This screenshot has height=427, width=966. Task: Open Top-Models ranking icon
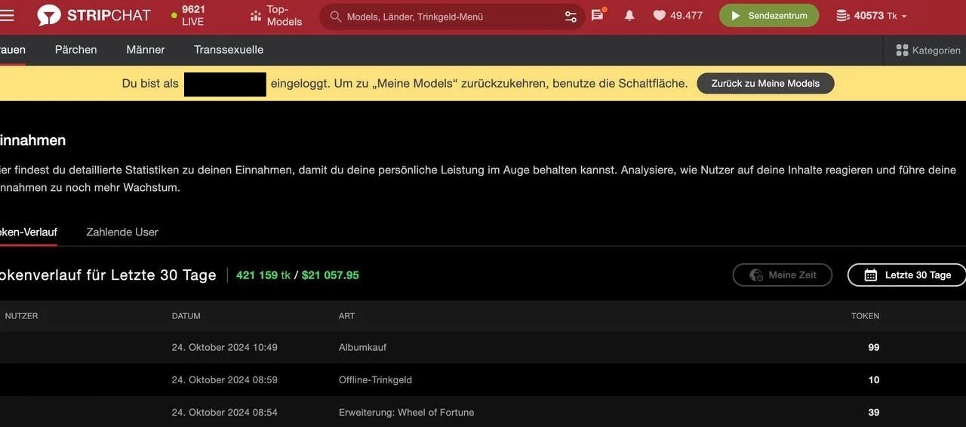pyautogui.click(x=256, y=15)
